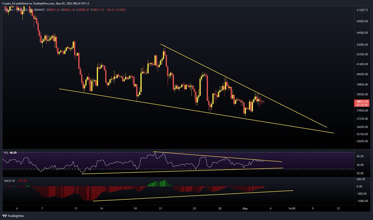The width and height of the screenshot is (373, 220).
Task: Click the 40600.00 price axis label
Action: 362,75
